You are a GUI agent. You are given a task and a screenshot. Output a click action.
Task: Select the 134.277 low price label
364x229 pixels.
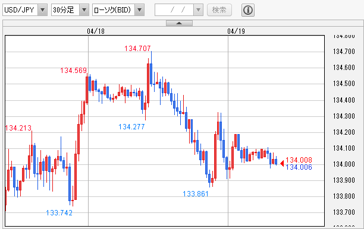(x=131, y=126)
